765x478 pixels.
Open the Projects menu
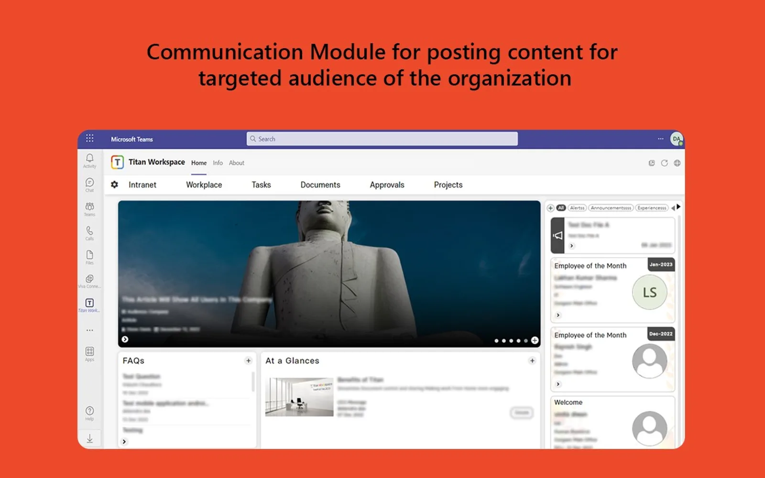(448, 185)
